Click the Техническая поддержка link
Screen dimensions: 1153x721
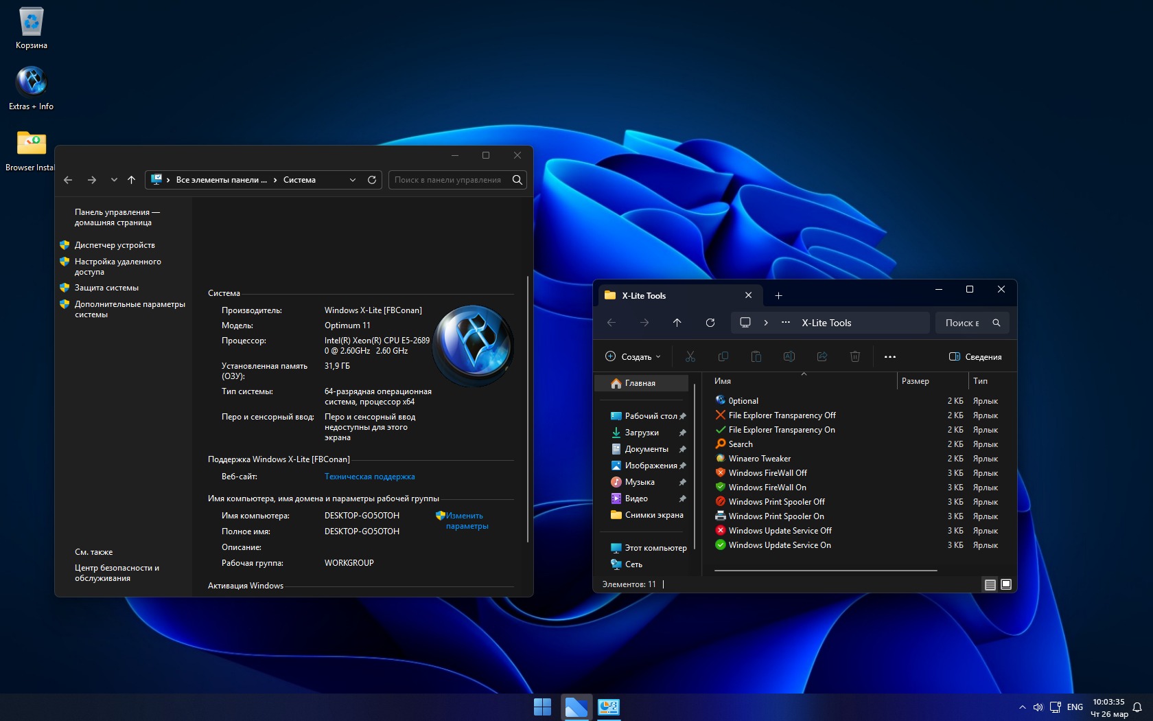point(369,477)
